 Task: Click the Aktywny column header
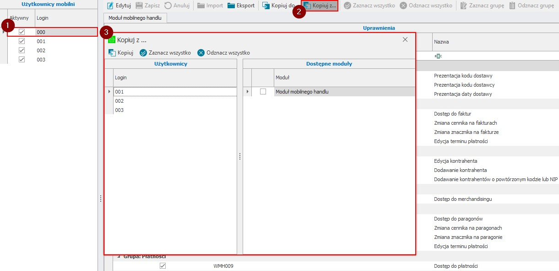21,18
